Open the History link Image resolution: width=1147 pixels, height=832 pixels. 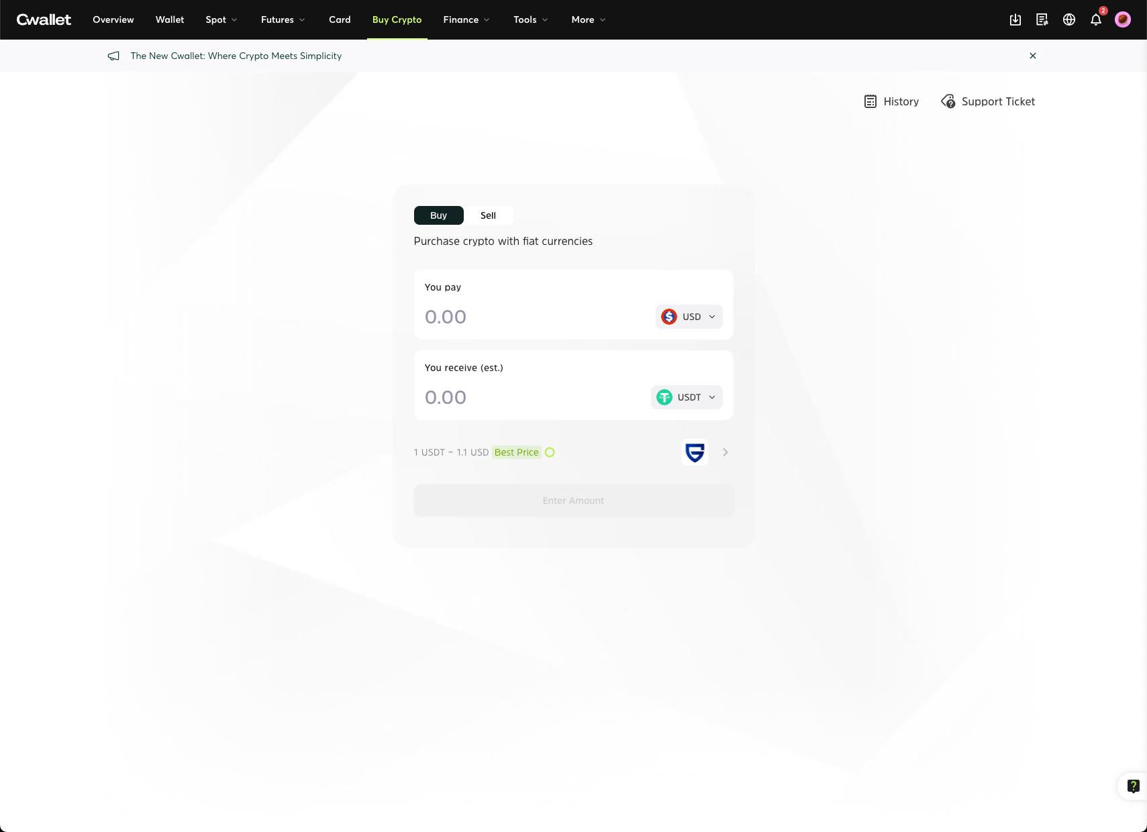point(891,101)
